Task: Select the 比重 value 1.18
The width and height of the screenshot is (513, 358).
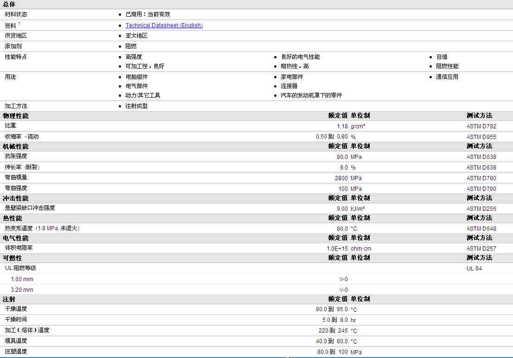Action: [342, 126]
